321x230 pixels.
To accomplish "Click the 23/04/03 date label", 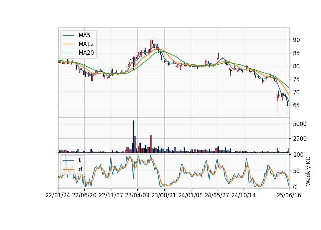I will [137, 195].
